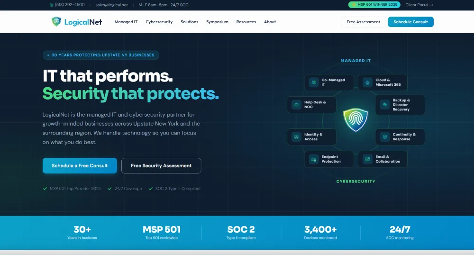Open the Cybersecurity menu

click(x=159, y=22)
